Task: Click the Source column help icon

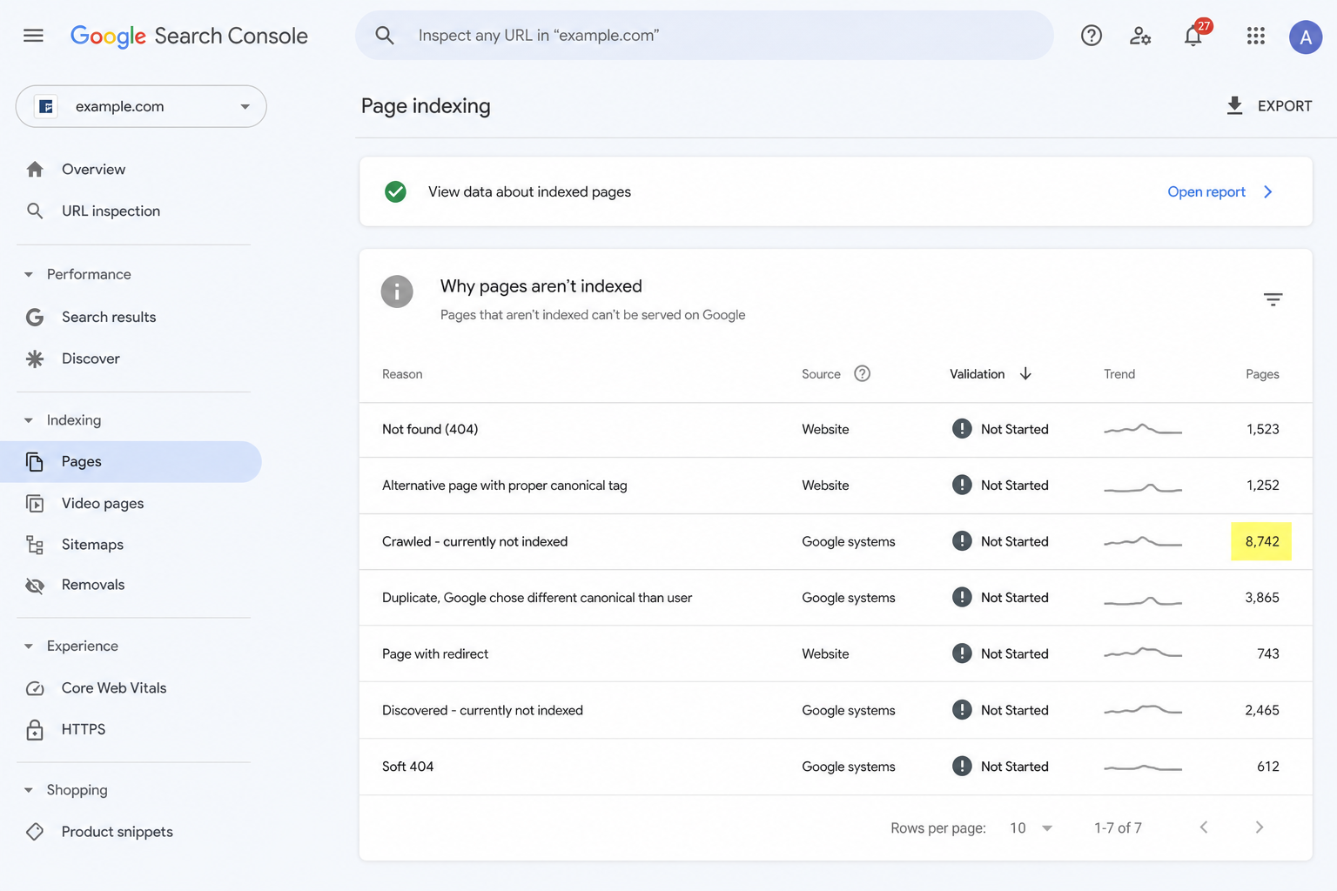Action: (x=862, y=373)
